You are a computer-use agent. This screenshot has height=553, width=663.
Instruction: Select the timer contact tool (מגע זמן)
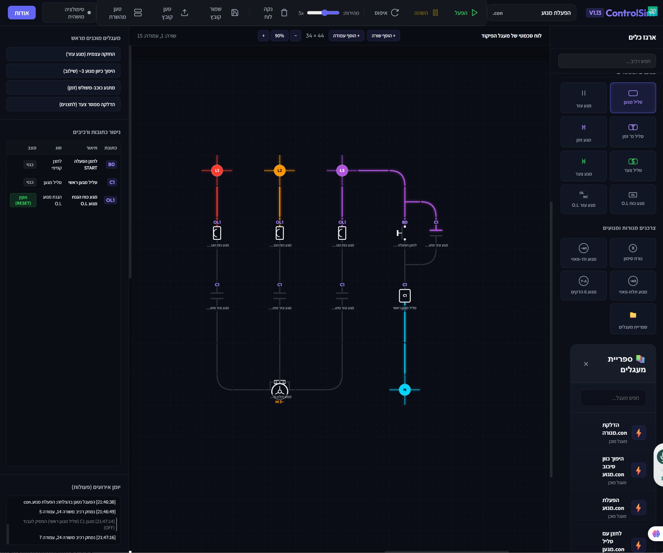click(x=583, y=132)
